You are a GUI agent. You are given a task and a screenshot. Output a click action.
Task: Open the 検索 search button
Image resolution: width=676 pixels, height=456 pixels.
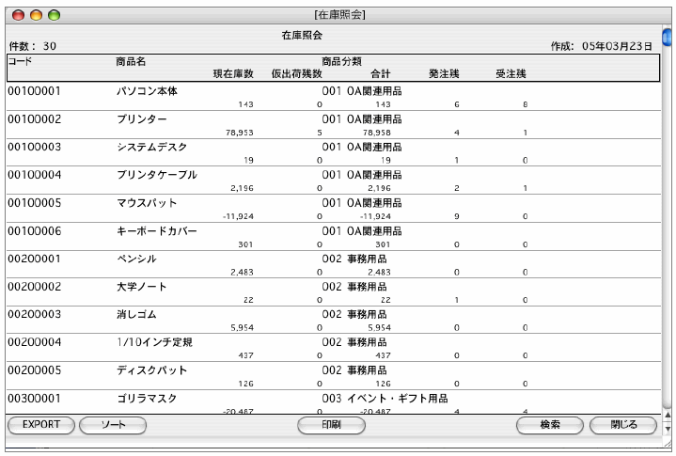(550, 425)
